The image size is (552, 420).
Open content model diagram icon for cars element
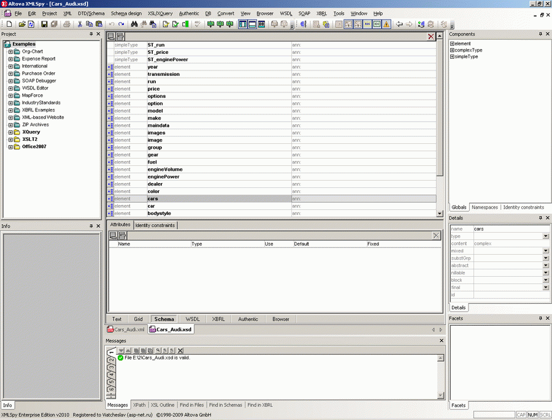pyautogui.click(x=110, y=198)
